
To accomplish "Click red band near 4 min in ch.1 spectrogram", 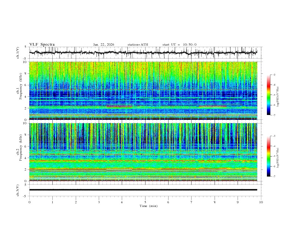I will tap(119, 106).
